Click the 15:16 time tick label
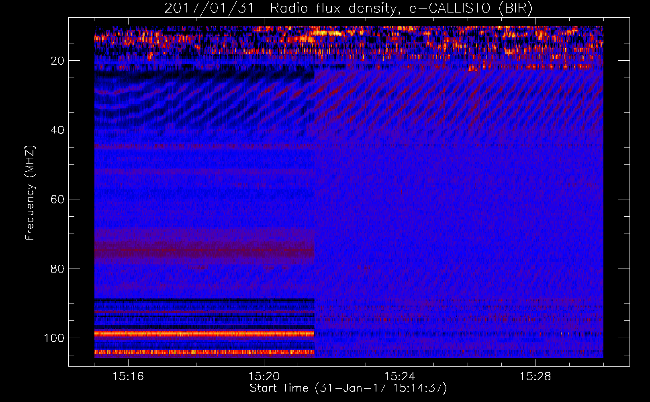The image size is (650, 402). (x=128, y=377)
